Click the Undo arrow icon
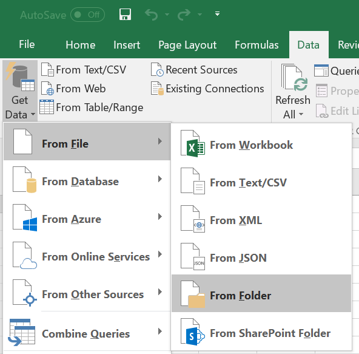The width and height of the screenshot is (359, 354). pos(152,15)
